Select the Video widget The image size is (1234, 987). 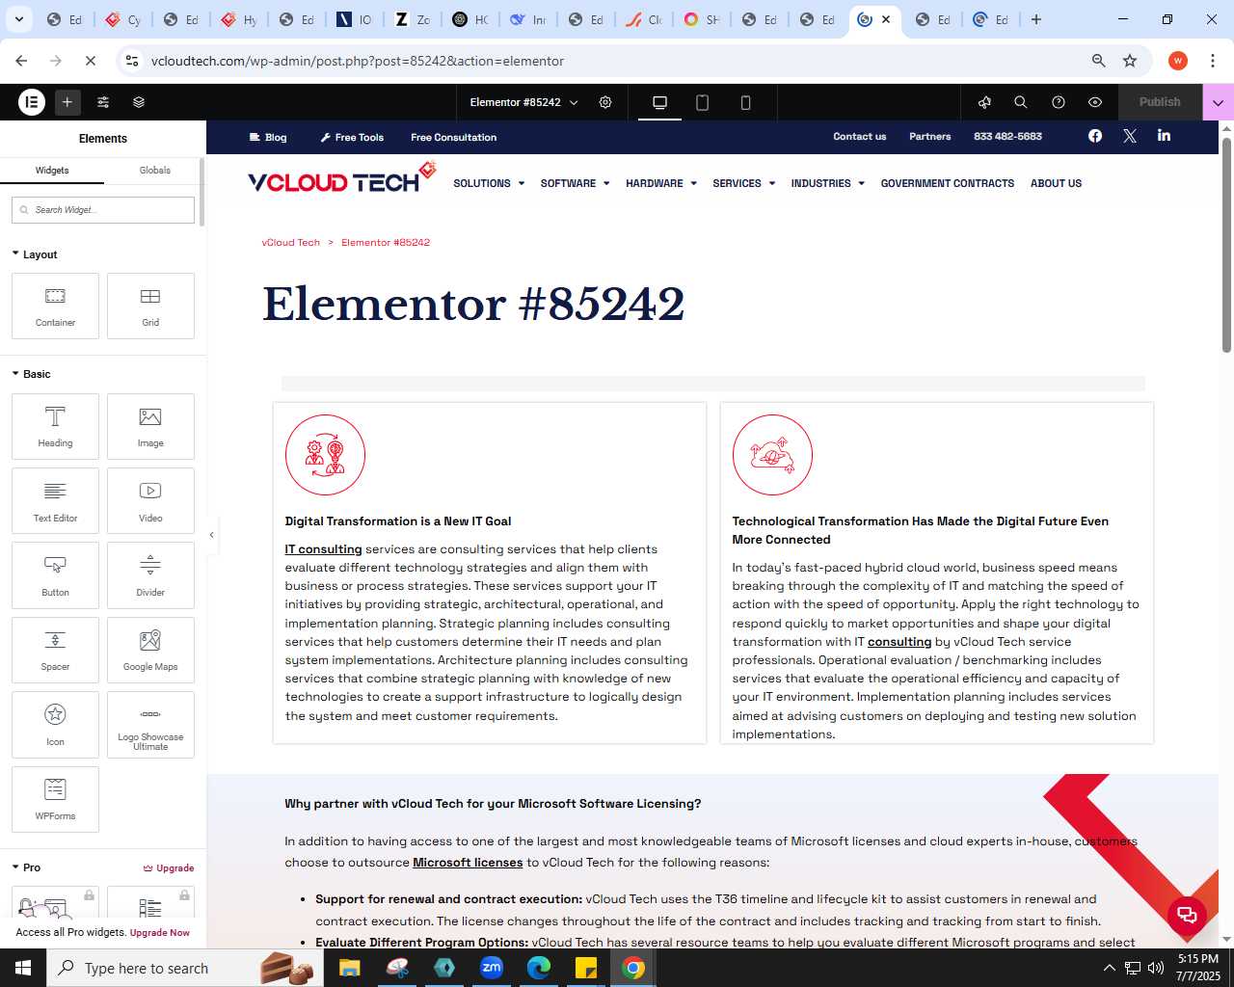pyautogui.click(x=150, y=501)
